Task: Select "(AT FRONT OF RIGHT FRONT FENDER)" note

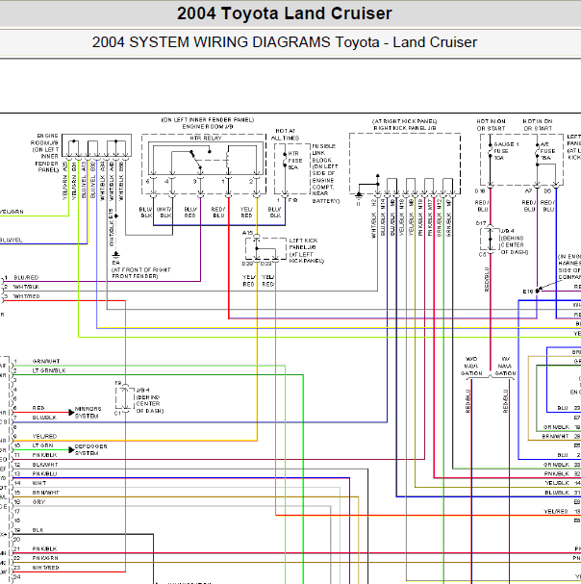Action: pos(141,272)
